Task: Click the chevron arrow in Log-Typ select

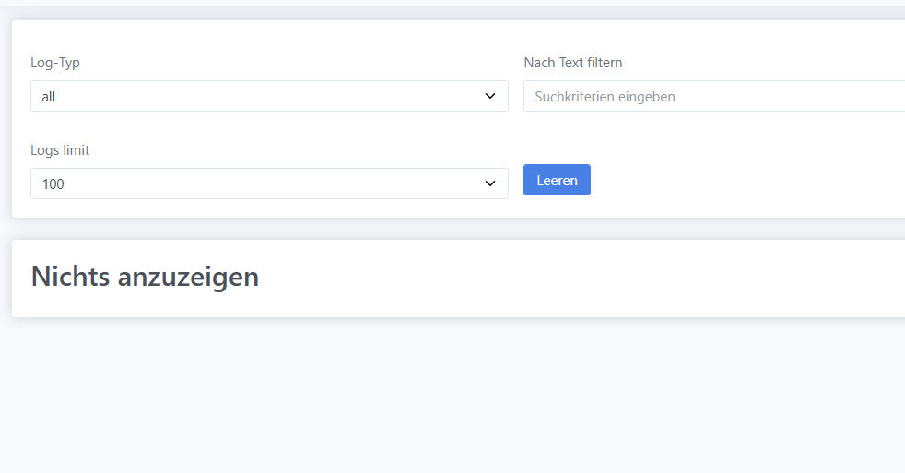Action: click(490, 96)
